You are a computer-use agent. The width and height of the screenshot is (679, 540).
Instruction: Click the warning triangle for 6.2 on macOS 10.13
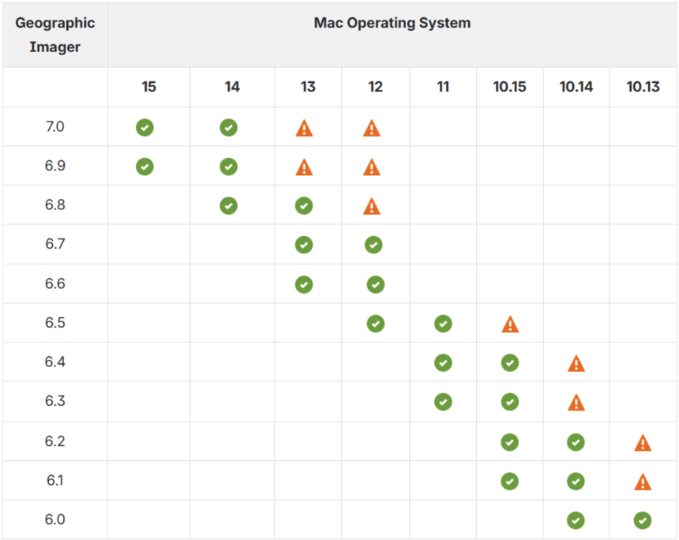[x=643, y=443]
